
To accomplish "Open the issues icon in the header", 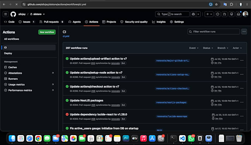I will point(217,14).
